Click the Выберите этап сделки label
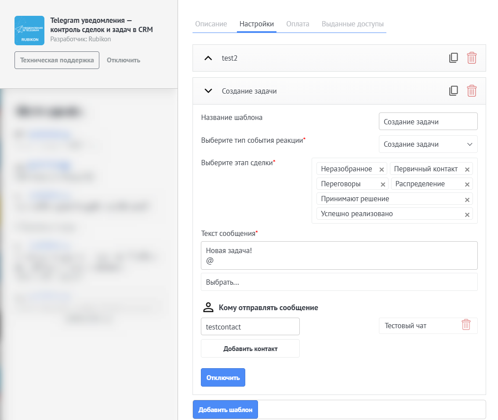This screenshot has width=498, height=420. click(238, 163)
